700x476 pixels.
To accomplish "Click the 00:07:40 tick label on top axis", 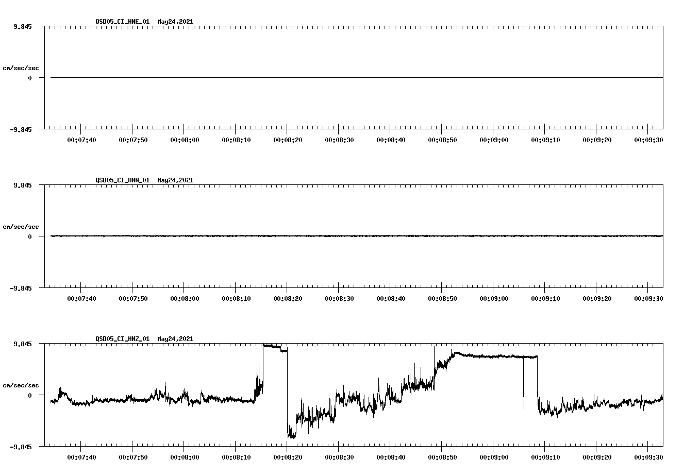I will coord(82,139).
